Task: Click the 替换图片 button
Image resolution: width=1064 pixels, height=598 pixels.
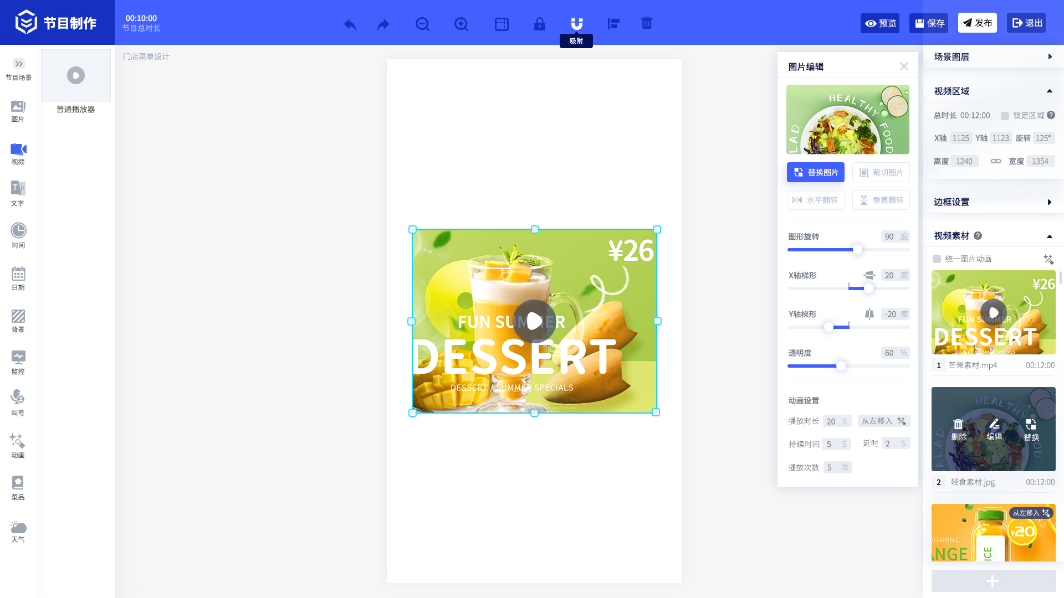Action: (815, 172)
